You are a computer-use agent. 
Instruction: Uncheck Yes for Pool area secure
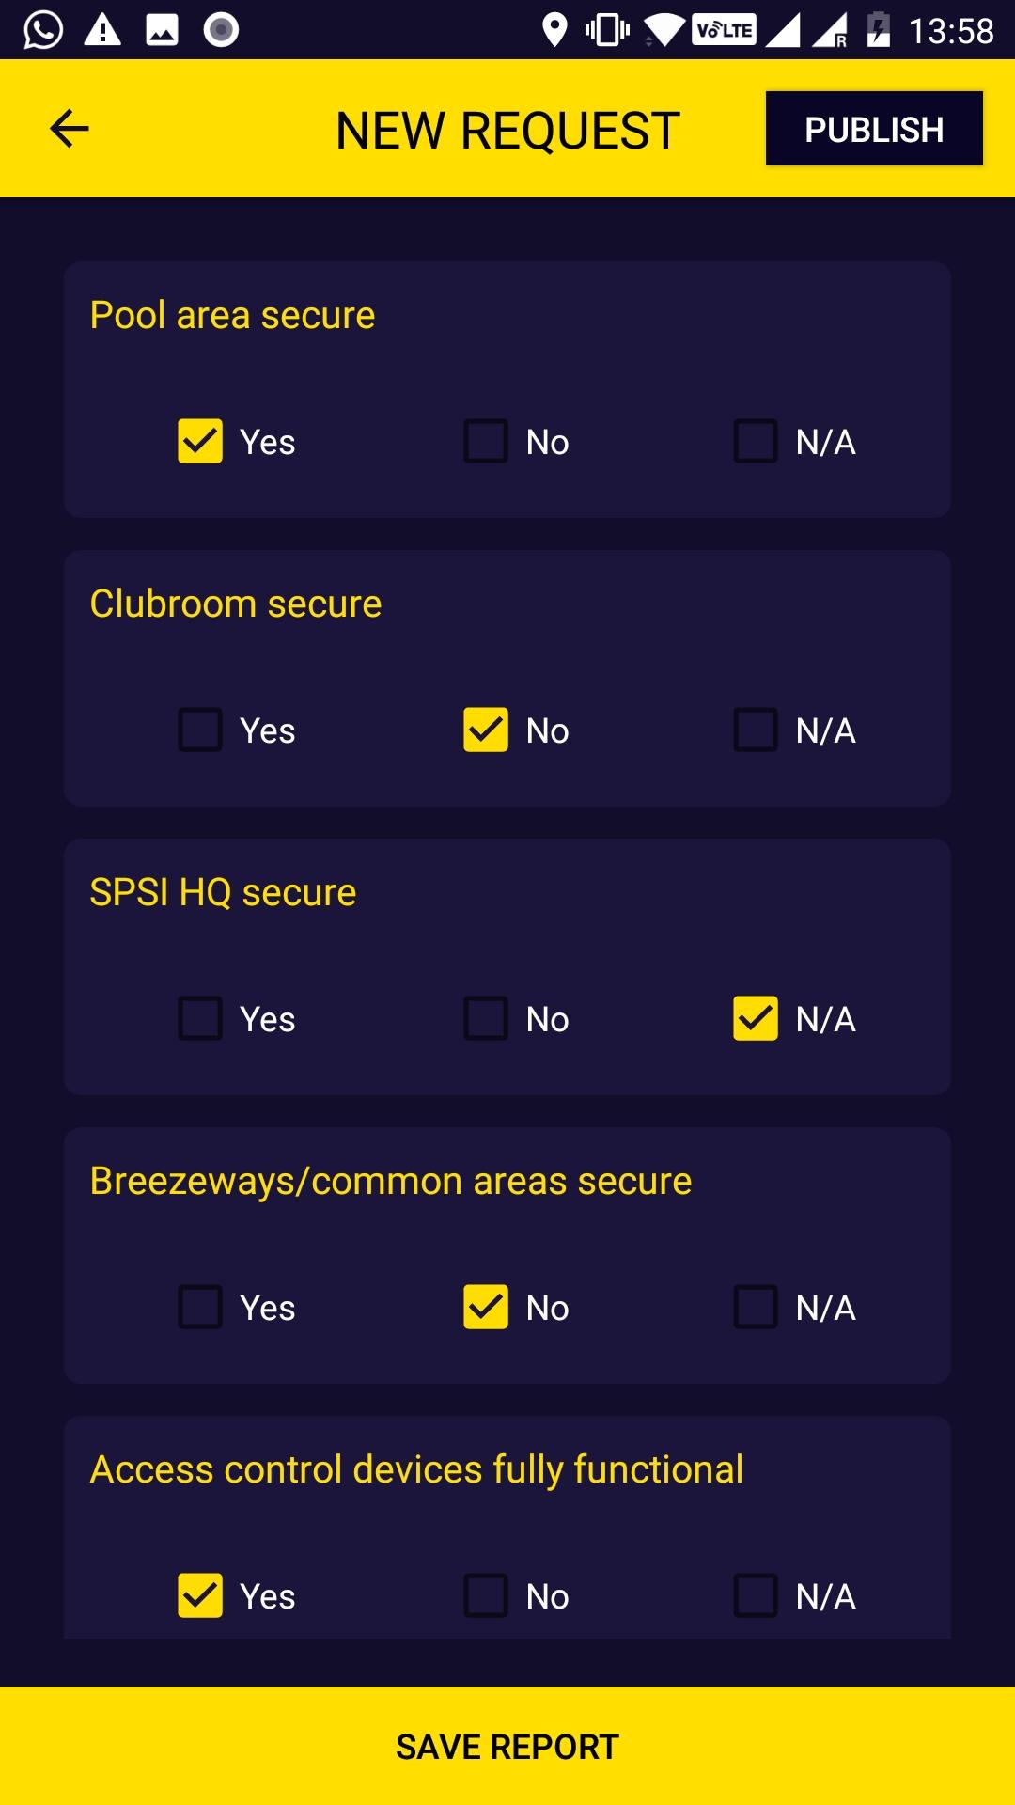click(200, 441)
